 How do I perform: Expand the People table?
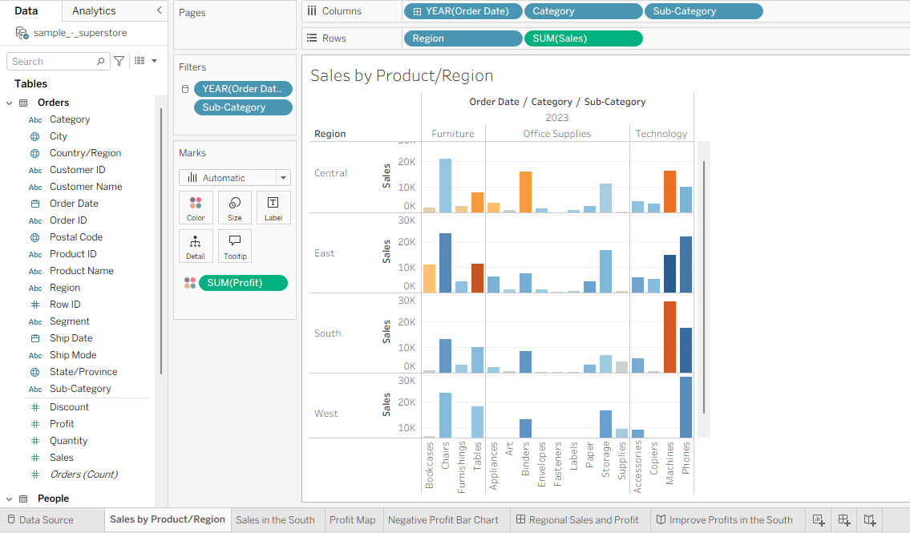coord(9,499)
